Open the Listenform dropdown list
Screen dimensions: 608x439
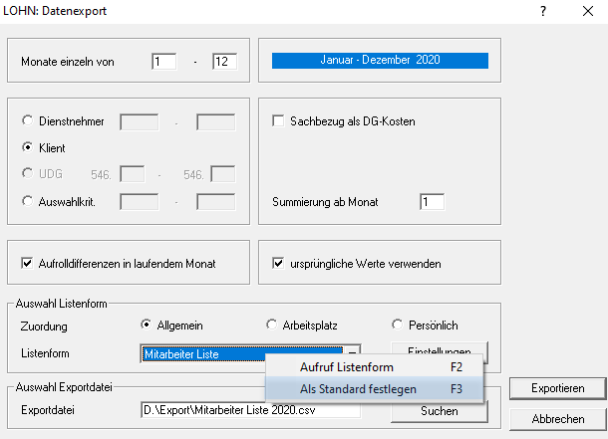[352, 352]
